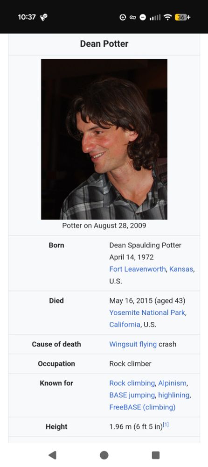Open the California link
The width and height of the screenshot is (208, 467).
pos(125,325)
